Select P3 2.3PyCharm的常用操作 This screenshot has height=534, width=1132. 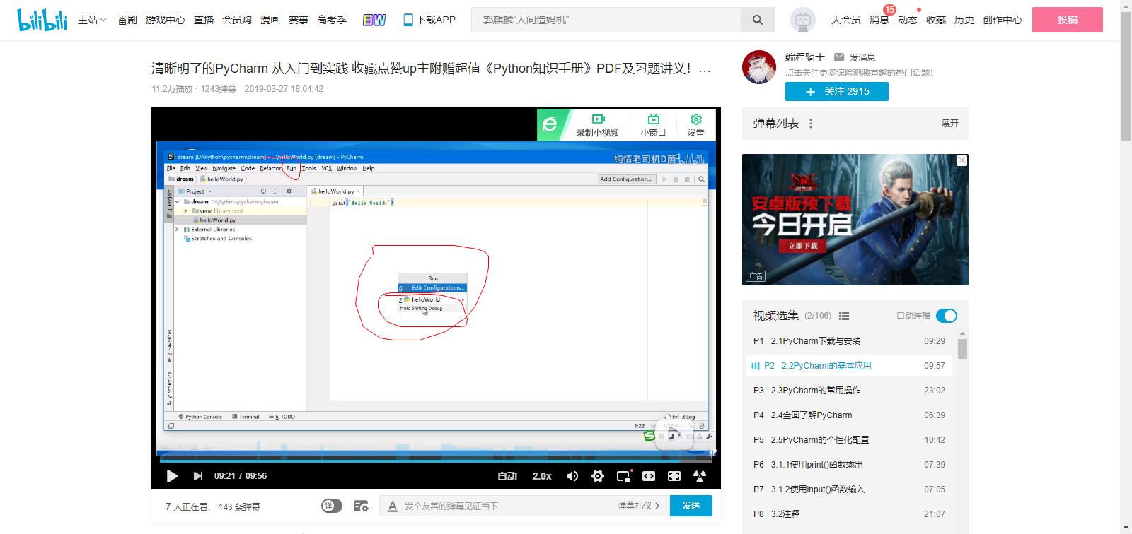[x=849, y=391]
